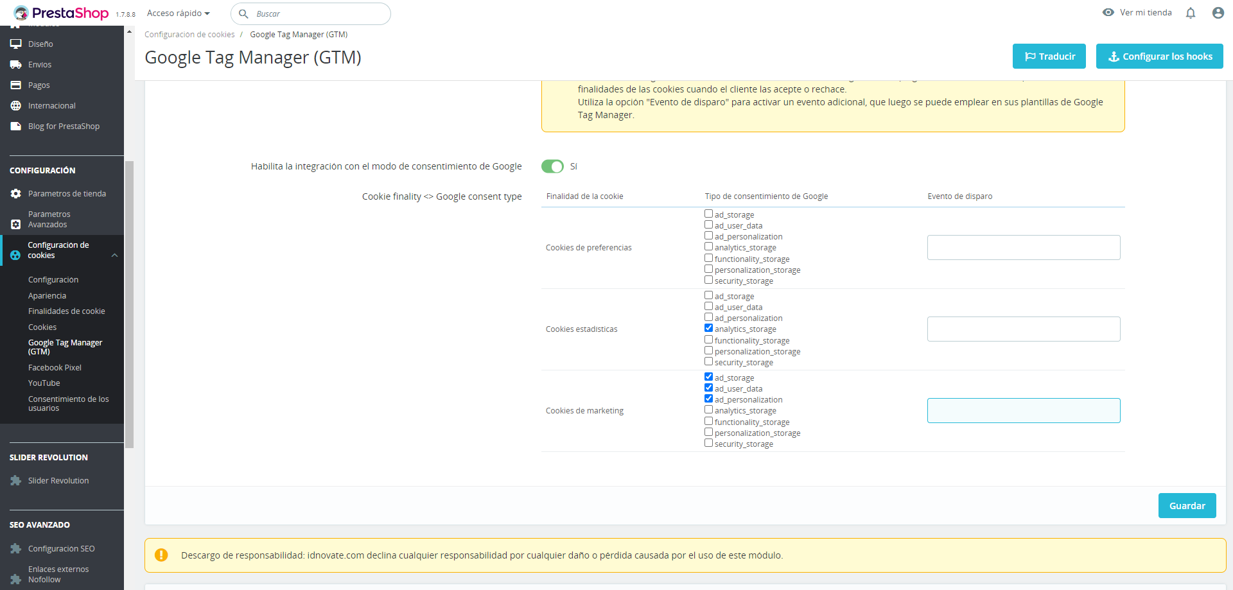The image size is (1233, 590).
Task: Click the trigger event field for Cookies de preferencias
Action: (1024, 247)
